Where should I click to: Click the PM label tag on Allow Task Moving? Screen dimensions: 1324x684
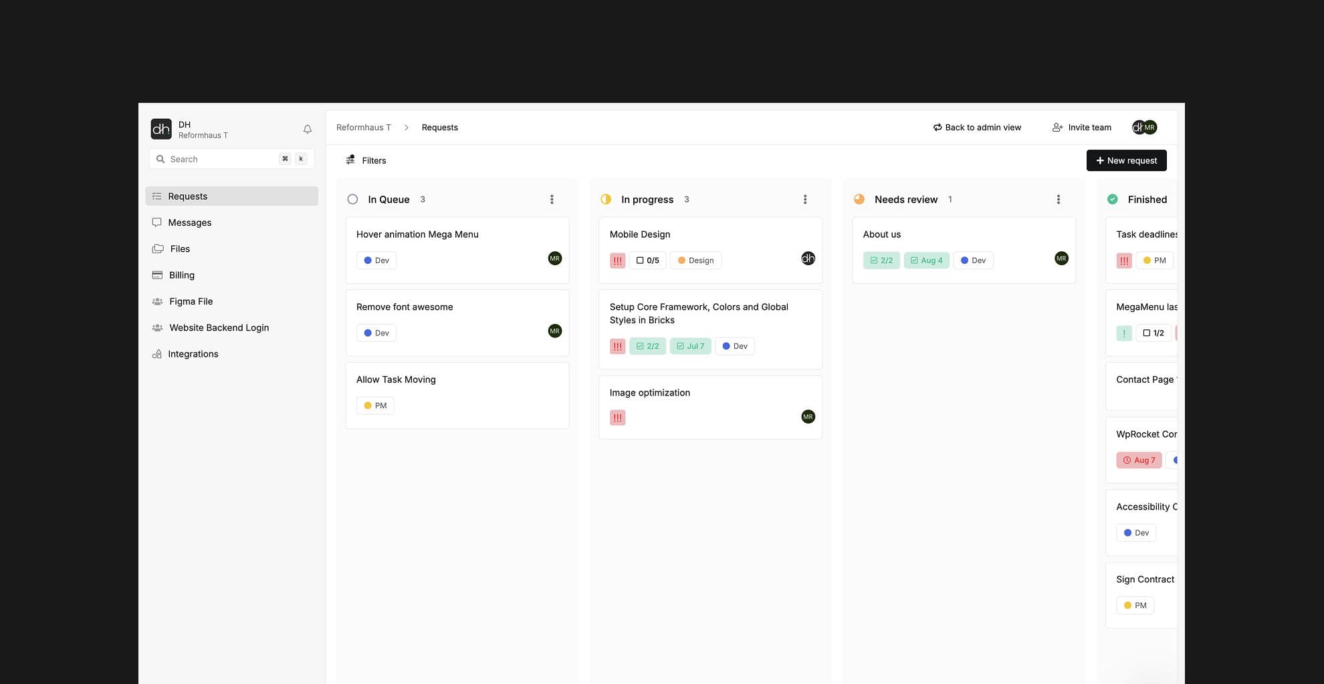coord(375,405)
